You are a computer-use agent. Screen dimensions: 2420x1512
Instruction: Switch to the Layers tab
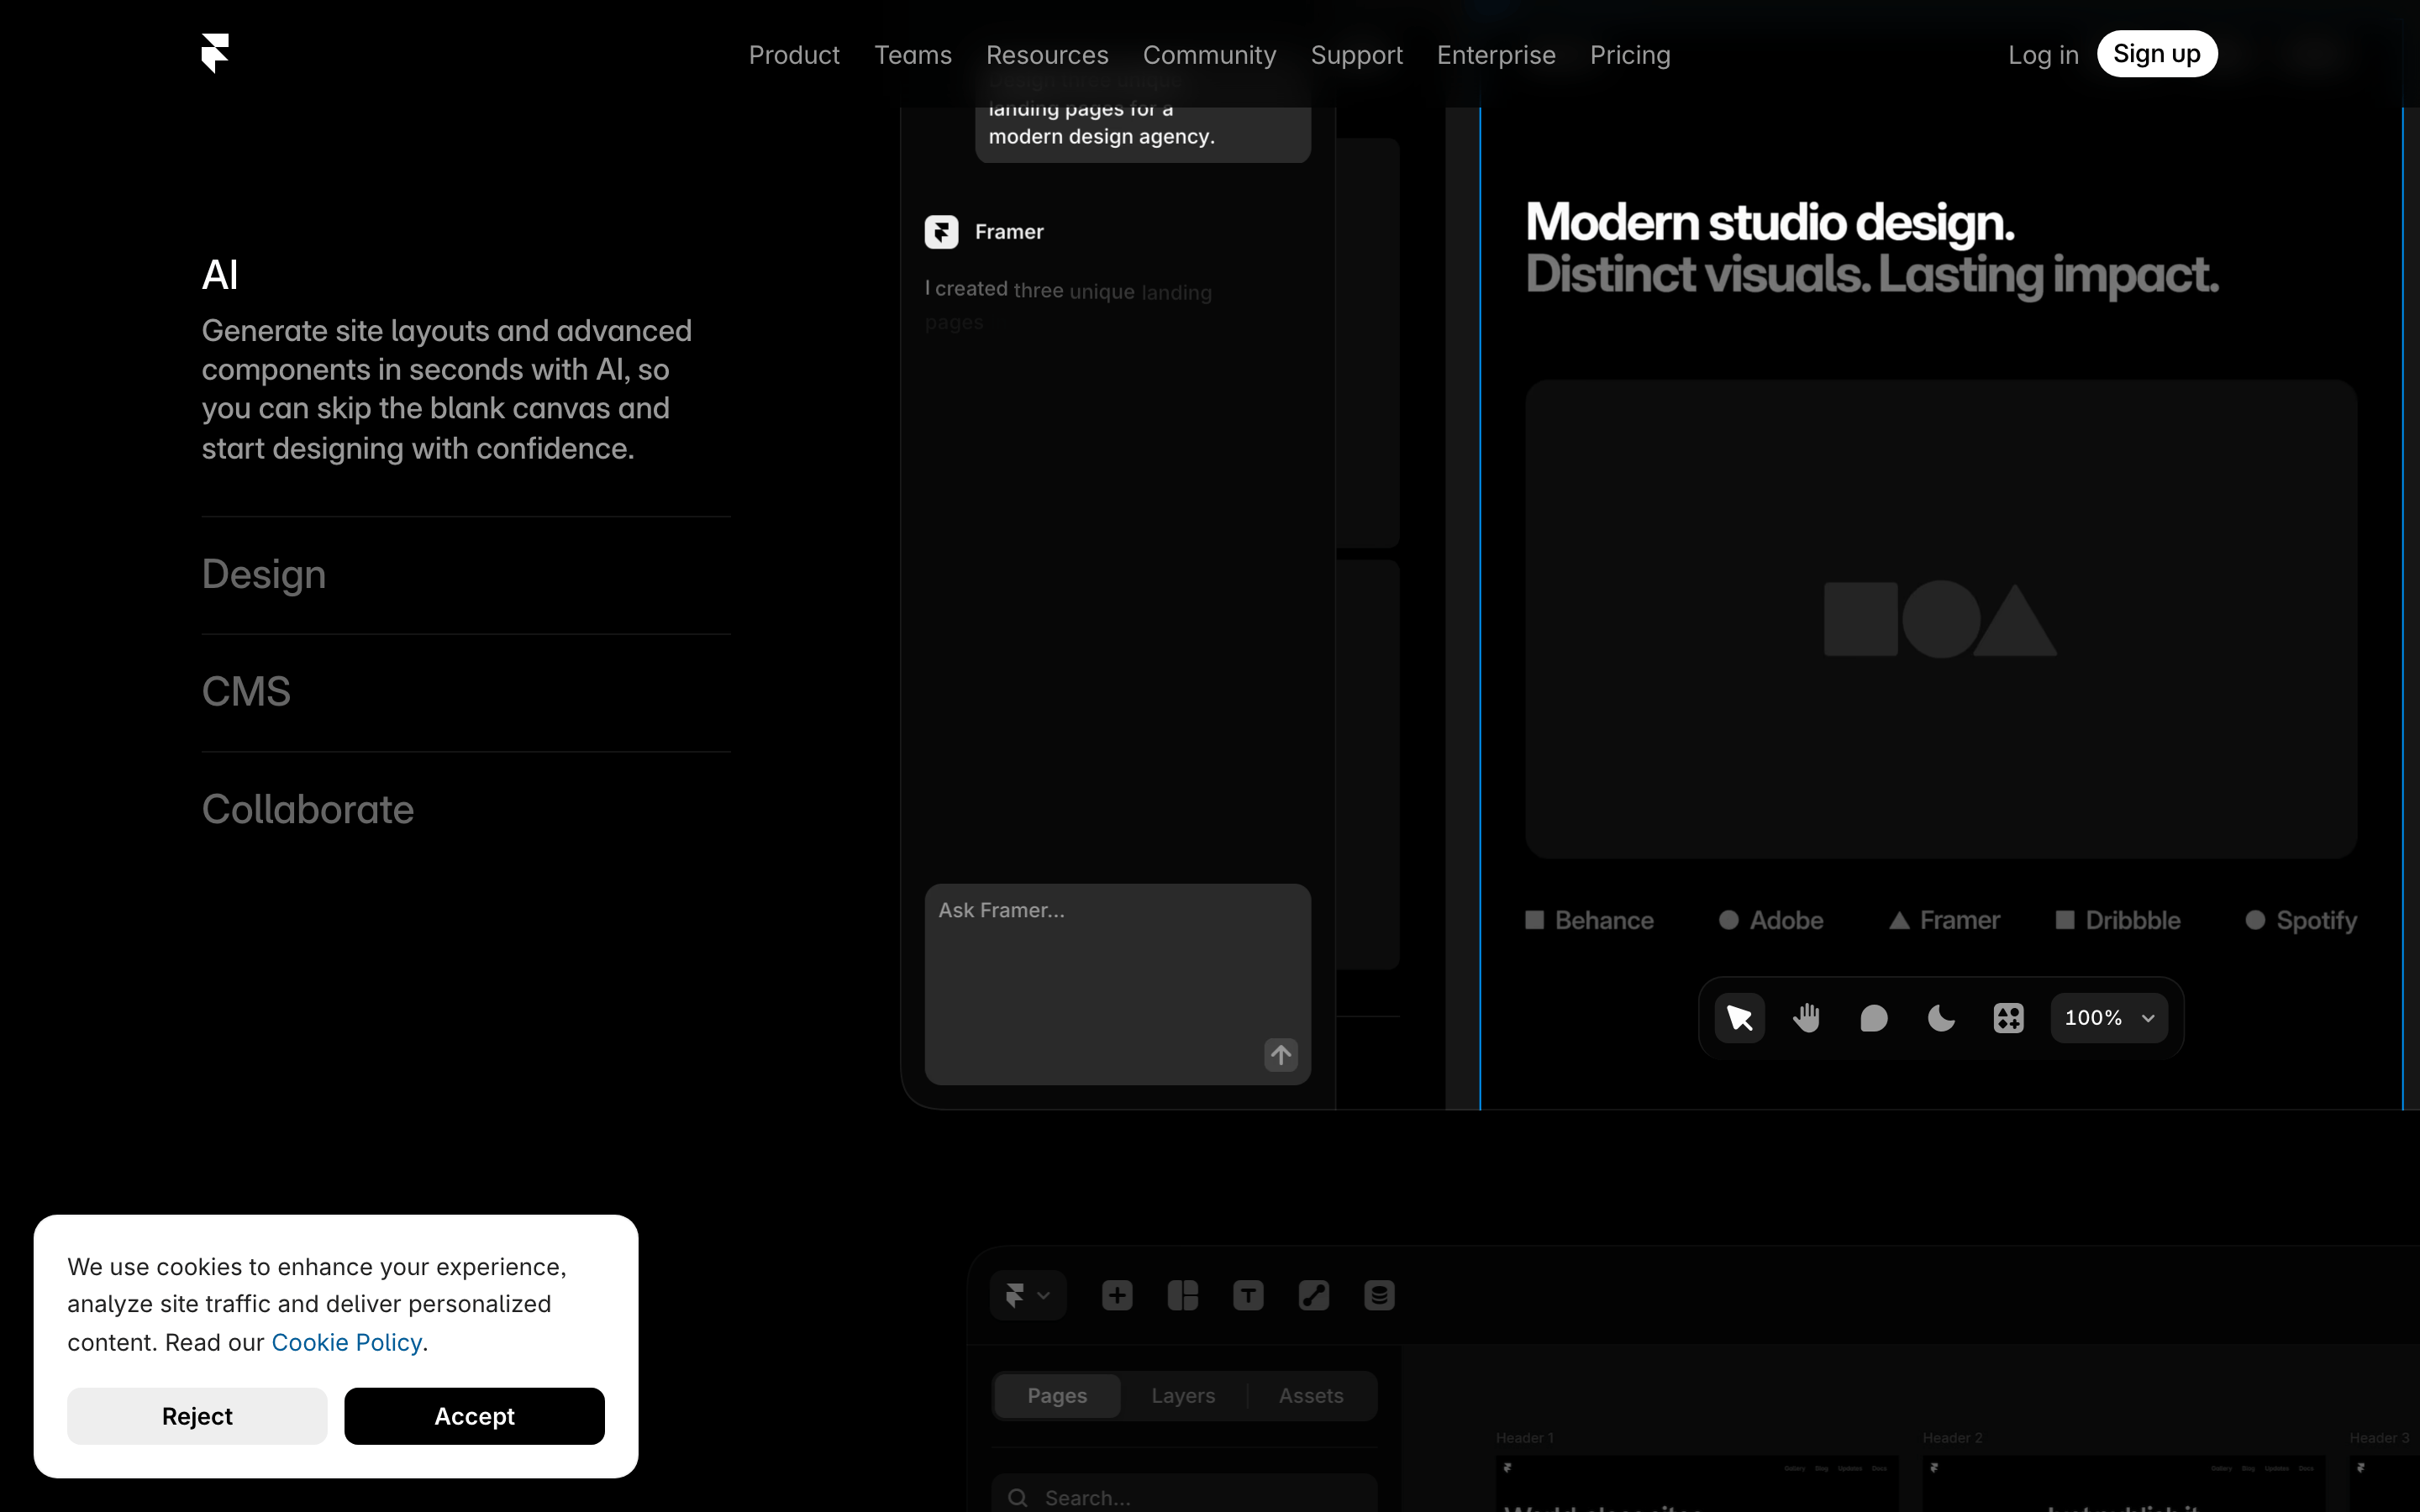[1183, 1395]
